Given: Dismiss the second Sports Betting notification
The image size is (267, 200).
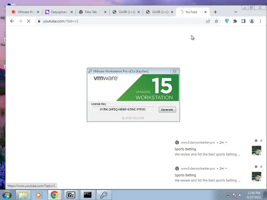Looking at the screenshot, I should click(261, 167).
